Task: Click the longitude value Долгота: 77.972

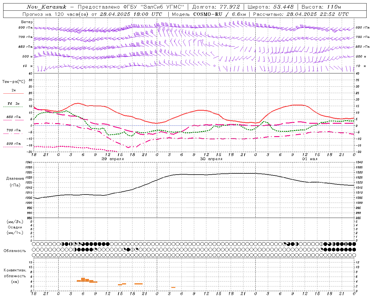Action: pyautogui.click(x=216, y=7)
